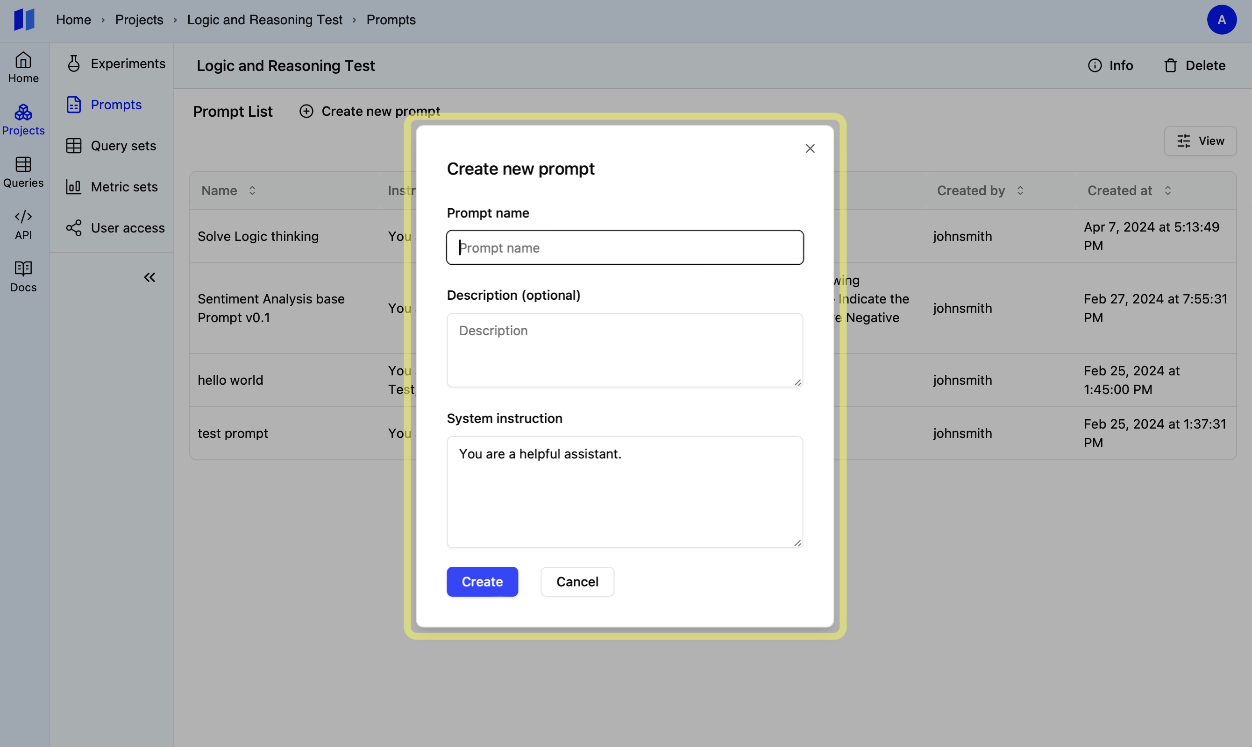Open the API code icon
Screen dimensions: 1252x747
coord(23,217)
